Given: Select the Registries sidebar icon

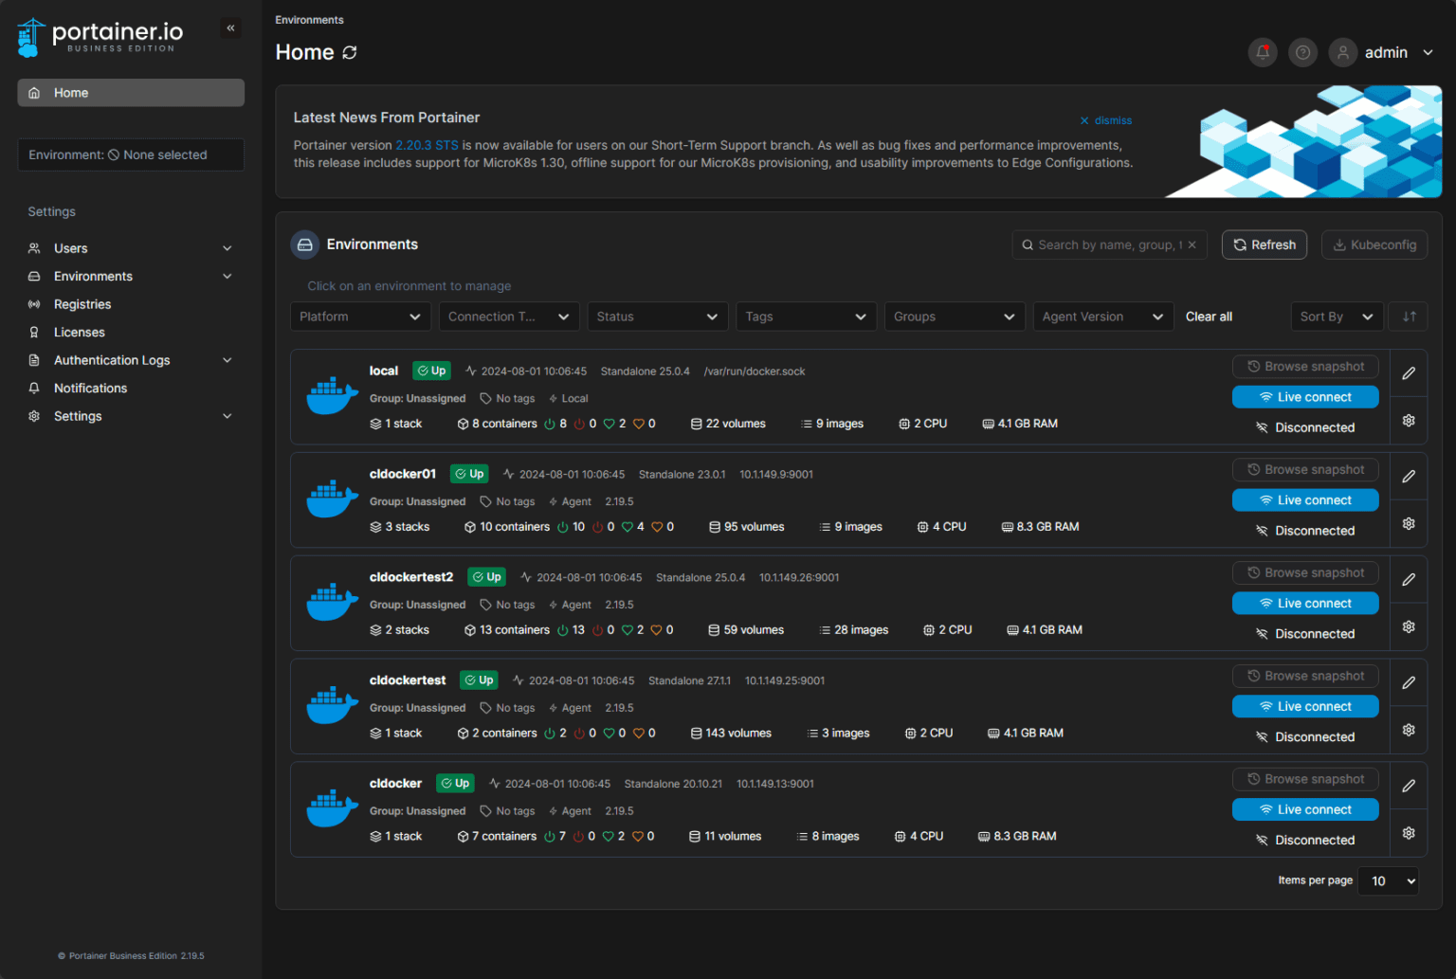Looking at the screenshot, I should tap(33, 303).
